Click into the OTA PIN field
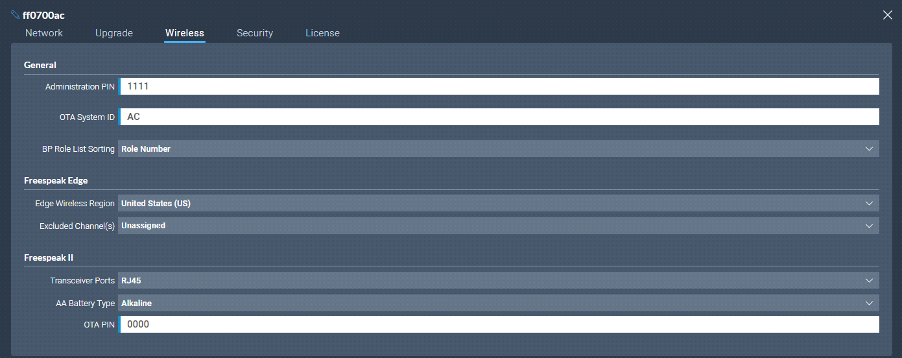902x358 pixels. [x=498, y=324]
